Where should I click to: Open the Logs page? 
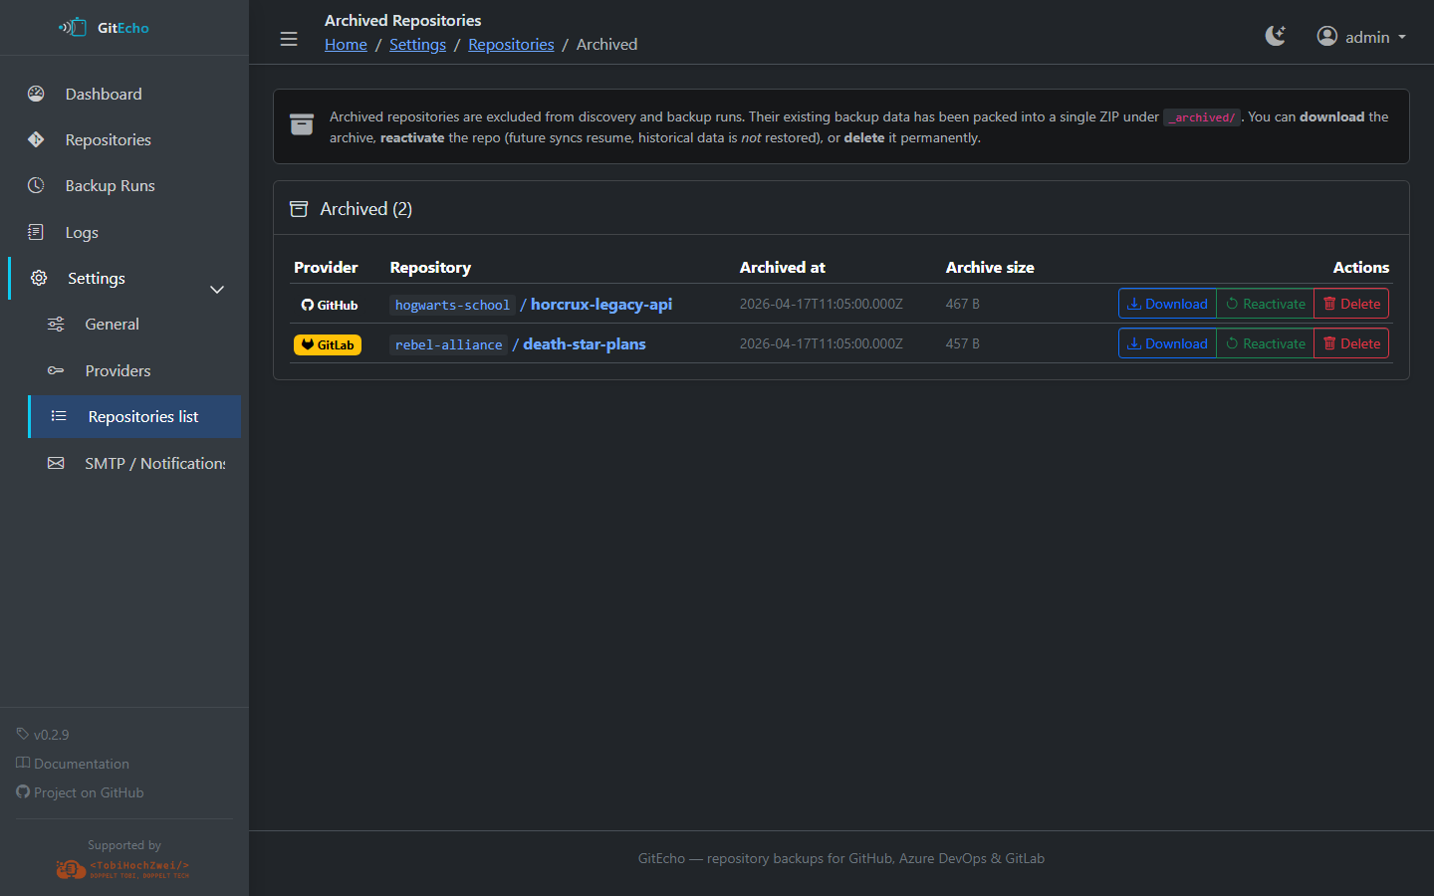tap(82, 233)
